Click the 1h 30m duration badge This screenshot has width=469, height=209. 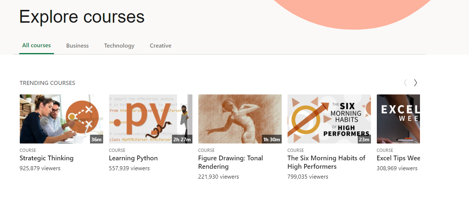[271, 139]
